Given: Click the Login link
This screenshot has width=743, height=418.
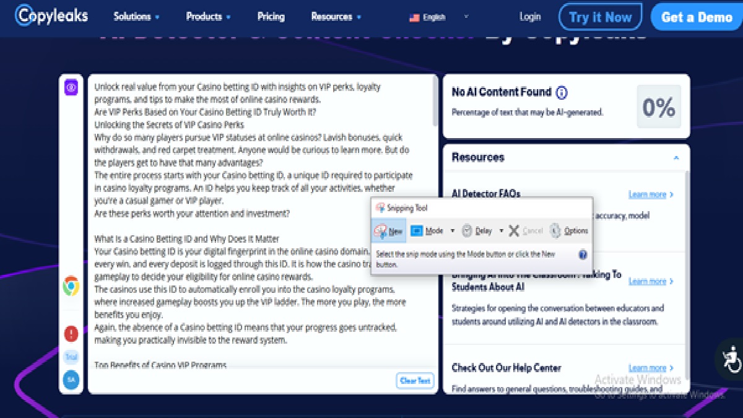Looking at the screenshot, I should 530,17.
